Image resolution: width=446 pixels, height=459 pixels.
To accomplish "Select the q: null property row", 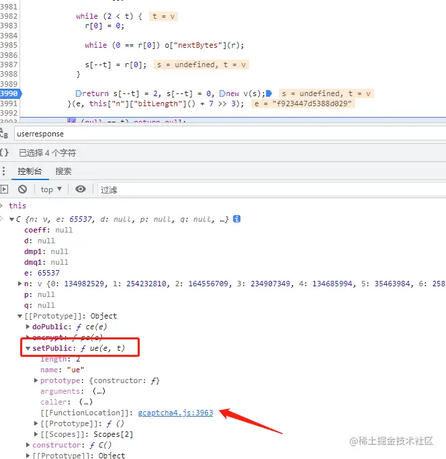I will (x=40, y=305).
